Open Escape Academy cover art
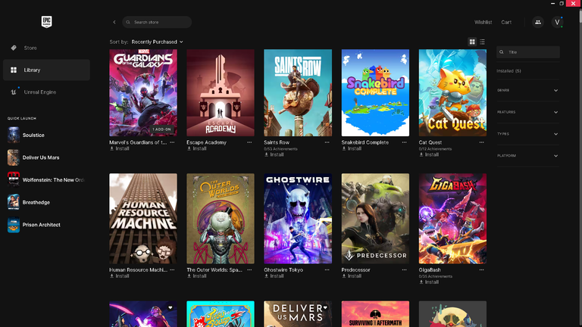 (221, 92)
